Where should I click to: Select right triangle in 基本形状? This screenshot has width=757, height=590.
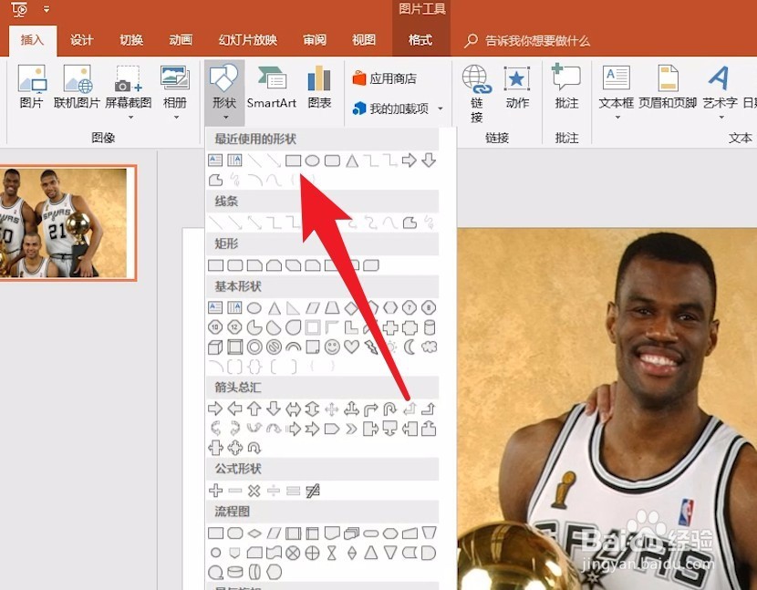click(293, 308)
